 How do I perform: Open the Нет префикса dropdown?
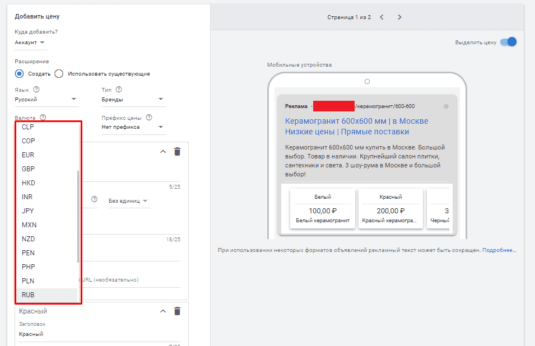point(133,127)
